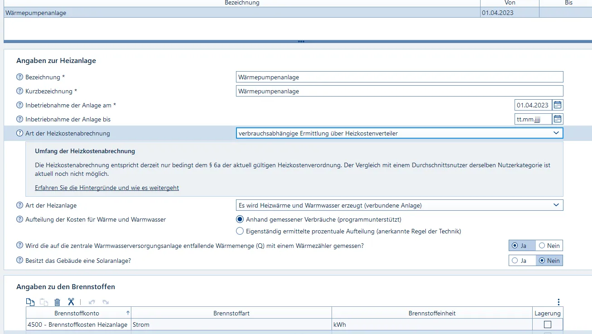592x334 pixels.
Task: Click the trash delete icon above fuel table
Action: tap(57, 302)
